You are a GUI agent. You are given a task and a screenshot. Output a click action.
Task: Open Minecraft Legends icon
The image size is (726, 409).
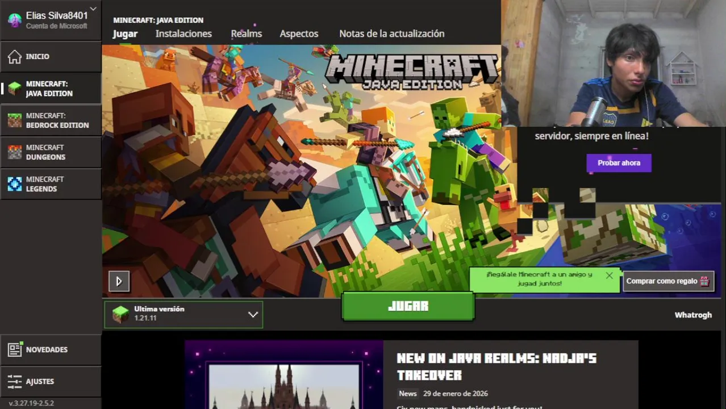point(15,184)
